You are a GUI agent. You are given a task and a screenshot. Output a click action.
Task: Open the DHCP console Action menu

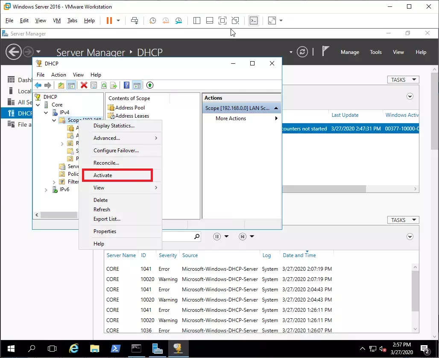(59, 75)
